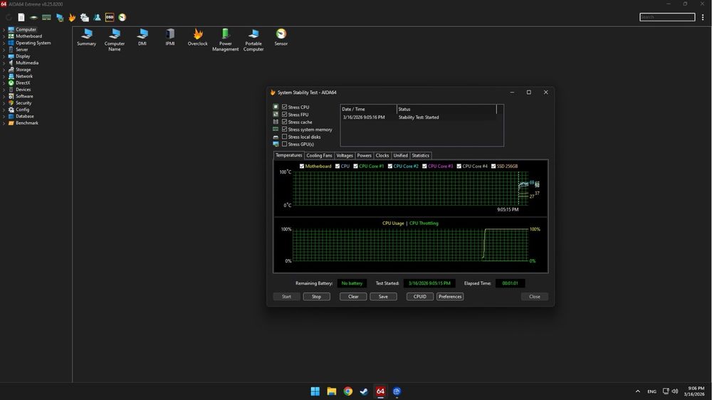
Task: Select the Security item in tree
Action: 23,103
